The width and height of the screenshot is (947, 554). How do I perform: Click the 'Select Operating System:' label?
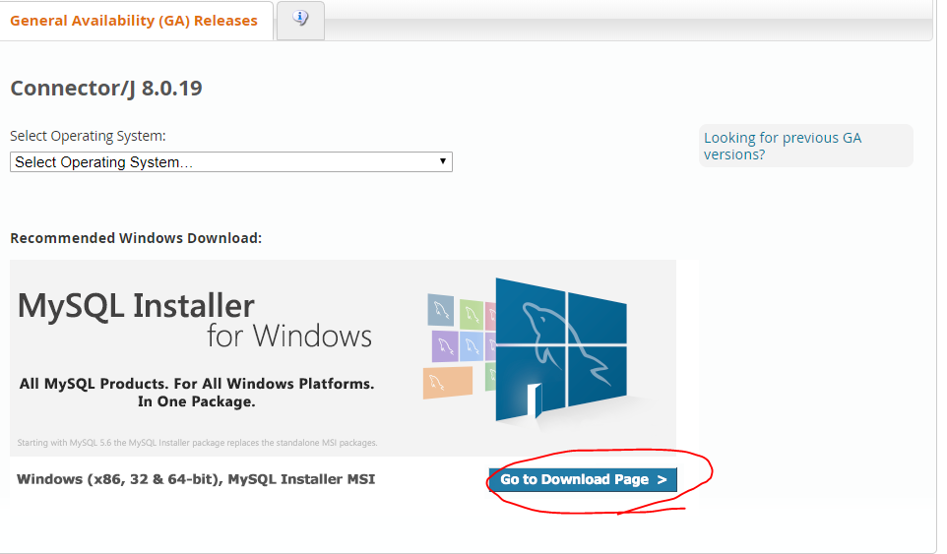(x=88, y=136)
